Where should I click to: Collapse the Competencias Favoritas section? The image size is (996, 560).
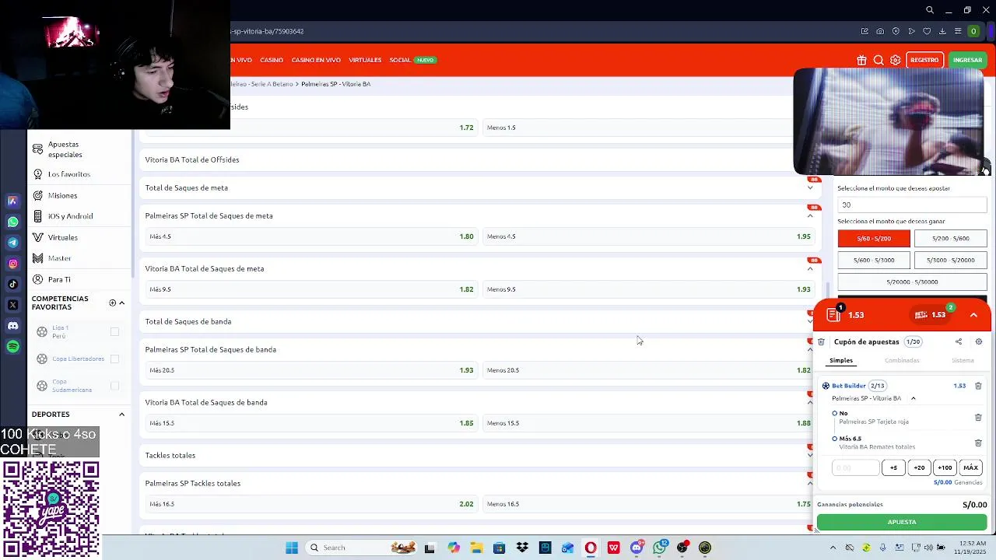[x=121, y=303]
